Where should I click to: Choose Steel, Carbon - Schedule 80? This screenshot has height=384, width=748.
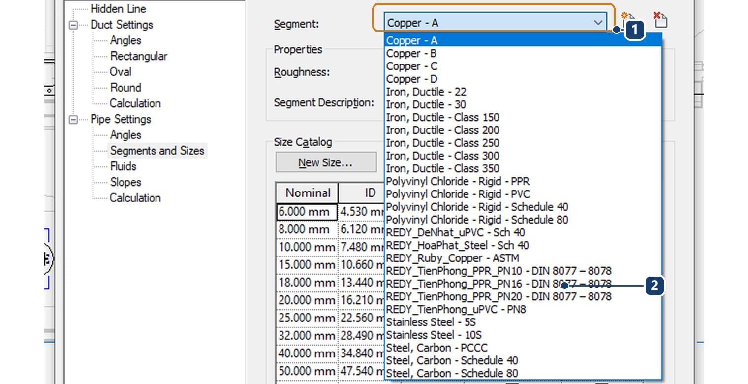pos(523,373)
